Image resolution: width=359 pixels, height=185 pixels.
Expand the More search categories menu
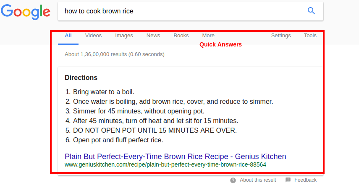coord(208,36)
